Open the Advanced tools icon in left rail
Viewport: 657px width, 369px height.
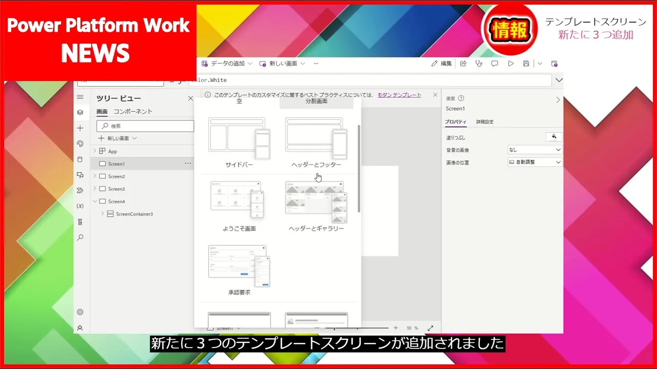coord(80,222)
